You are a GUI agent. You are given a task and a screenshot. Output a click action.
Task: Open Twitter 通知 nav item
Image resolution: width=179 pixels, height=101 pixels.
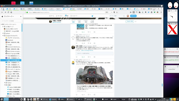tap(67, 16)
